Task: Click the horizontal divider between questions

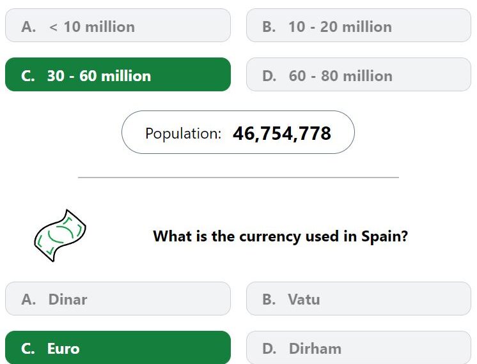Action: coord(238,177)
